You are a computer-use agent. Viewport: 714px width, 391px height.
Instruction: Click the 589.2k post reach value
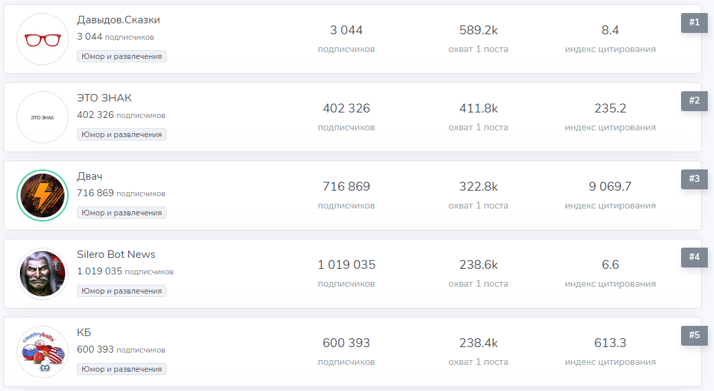(478, 30)
